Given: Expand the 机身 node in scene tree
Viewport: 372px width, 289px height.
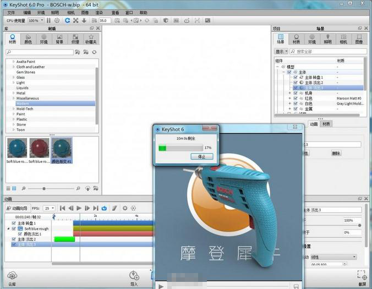Looking at the screenshot, I should 289,93.
